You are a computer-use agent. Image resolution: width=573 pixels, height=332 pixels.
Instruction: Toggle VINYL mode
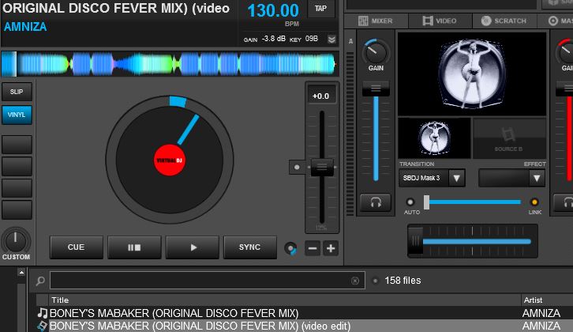(17, 115)
